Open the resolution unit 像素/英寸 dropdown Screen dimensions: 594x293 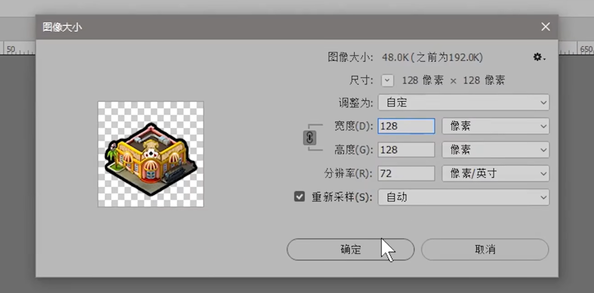pos(496,173)
